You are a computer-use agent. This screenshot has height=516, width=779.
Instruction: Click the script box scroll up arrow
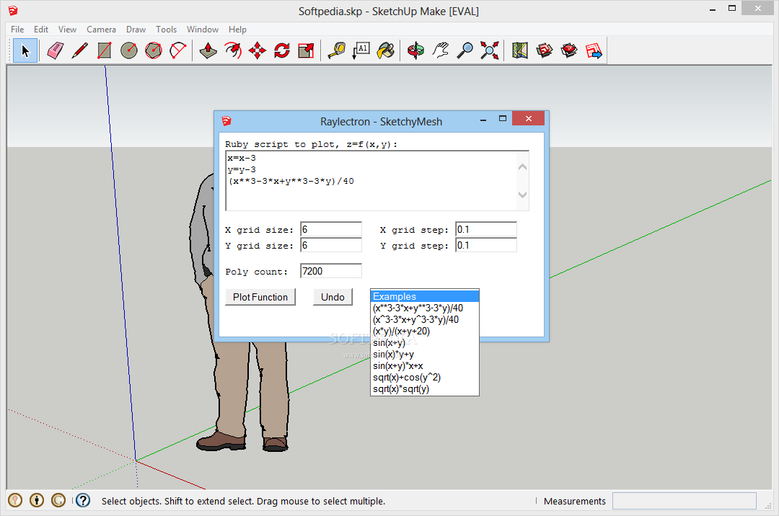[522, 167]
